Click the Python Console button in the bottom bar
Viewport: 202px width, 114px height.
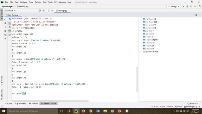tap(49, 104)
